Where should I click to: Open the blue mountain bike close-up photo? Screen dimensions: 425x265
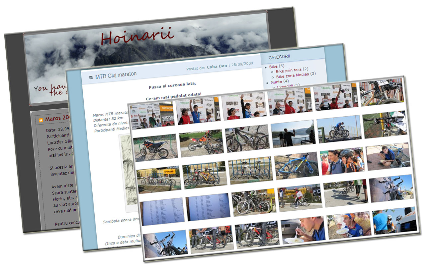[297, 165]
